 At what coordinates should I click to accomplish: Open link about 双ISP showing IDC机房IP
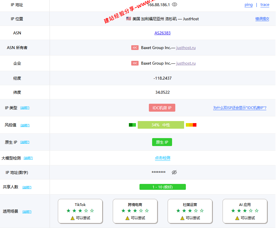240,108
